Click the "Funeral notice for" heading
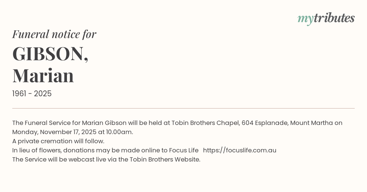Viewport: 367px width, 192px height. click(x=54, y=34)
